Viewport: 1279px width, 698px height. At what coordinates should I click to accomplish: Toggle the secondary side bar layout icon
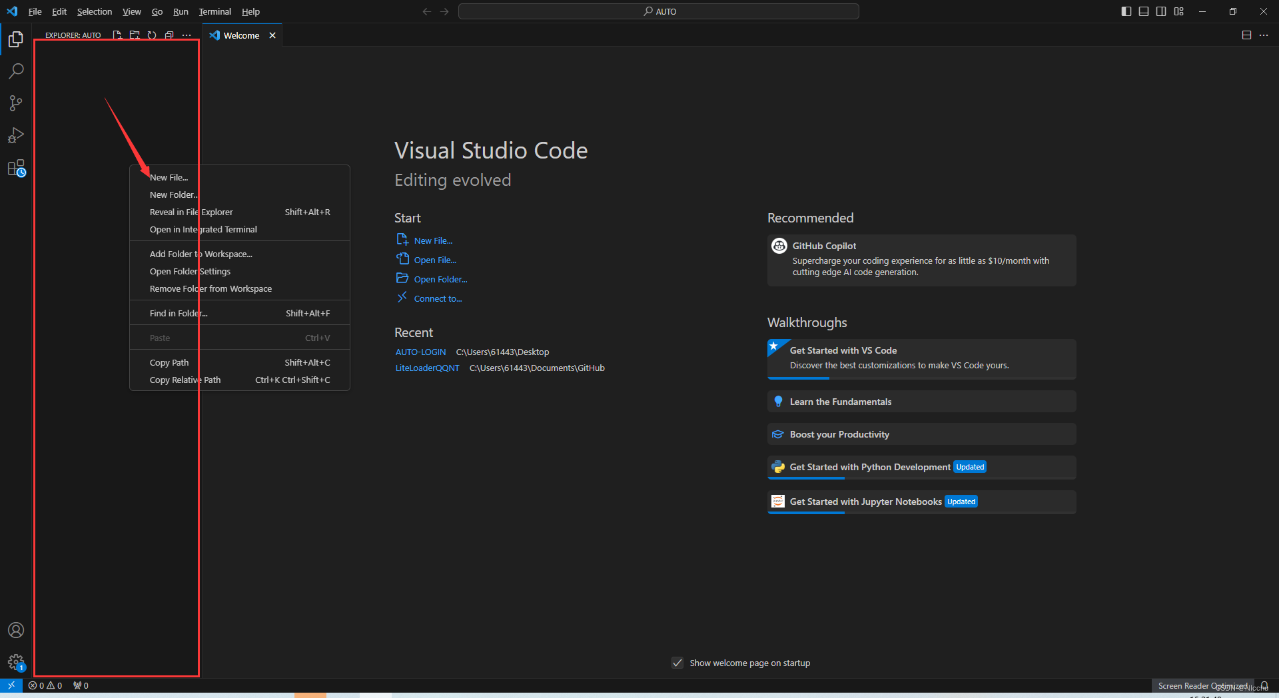tap(1161, 11)
